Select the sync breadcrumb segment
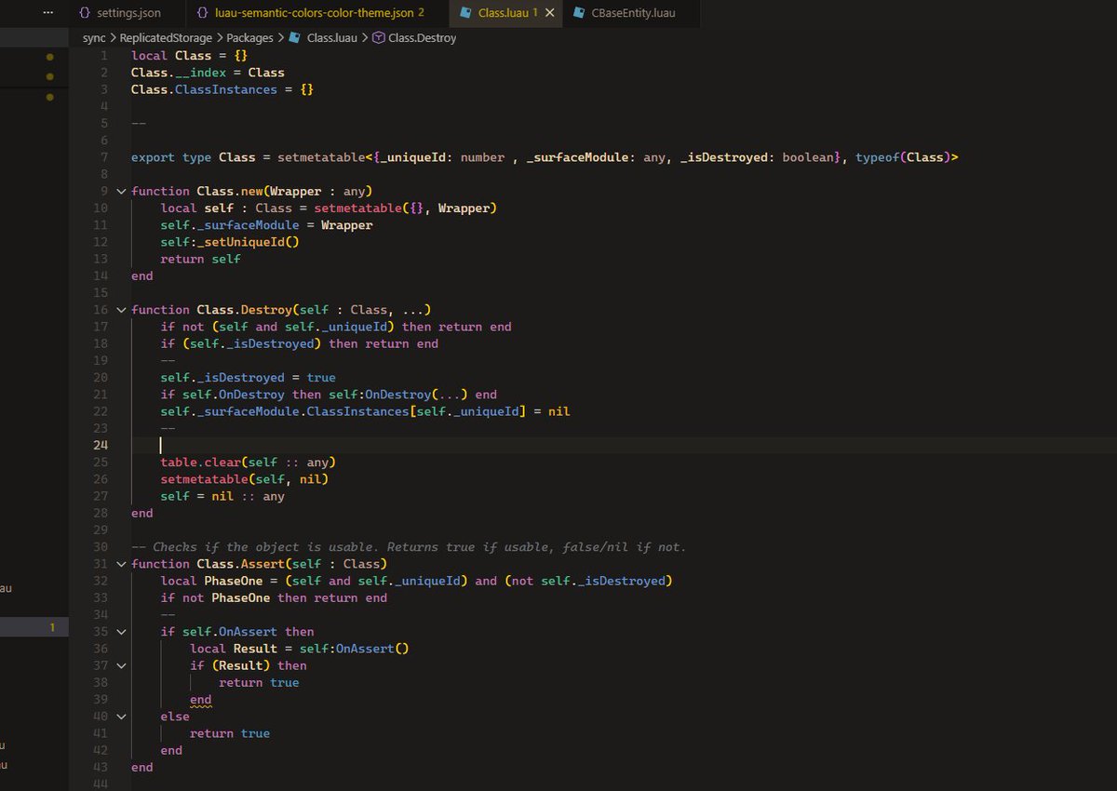This screenshot has width=1117, height=791. click(x=94, y=38)
